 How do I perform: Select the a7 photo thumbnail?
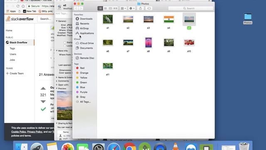[128, 42]
